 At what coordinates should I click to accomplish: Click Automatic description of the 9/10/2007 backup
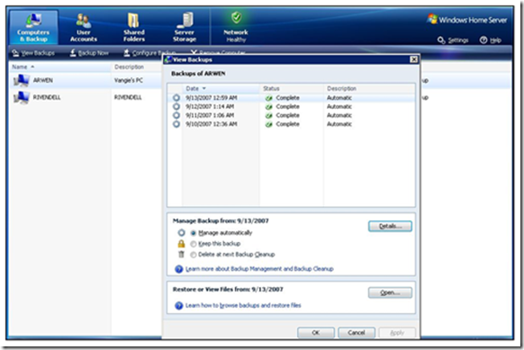(x=339, y=124)
